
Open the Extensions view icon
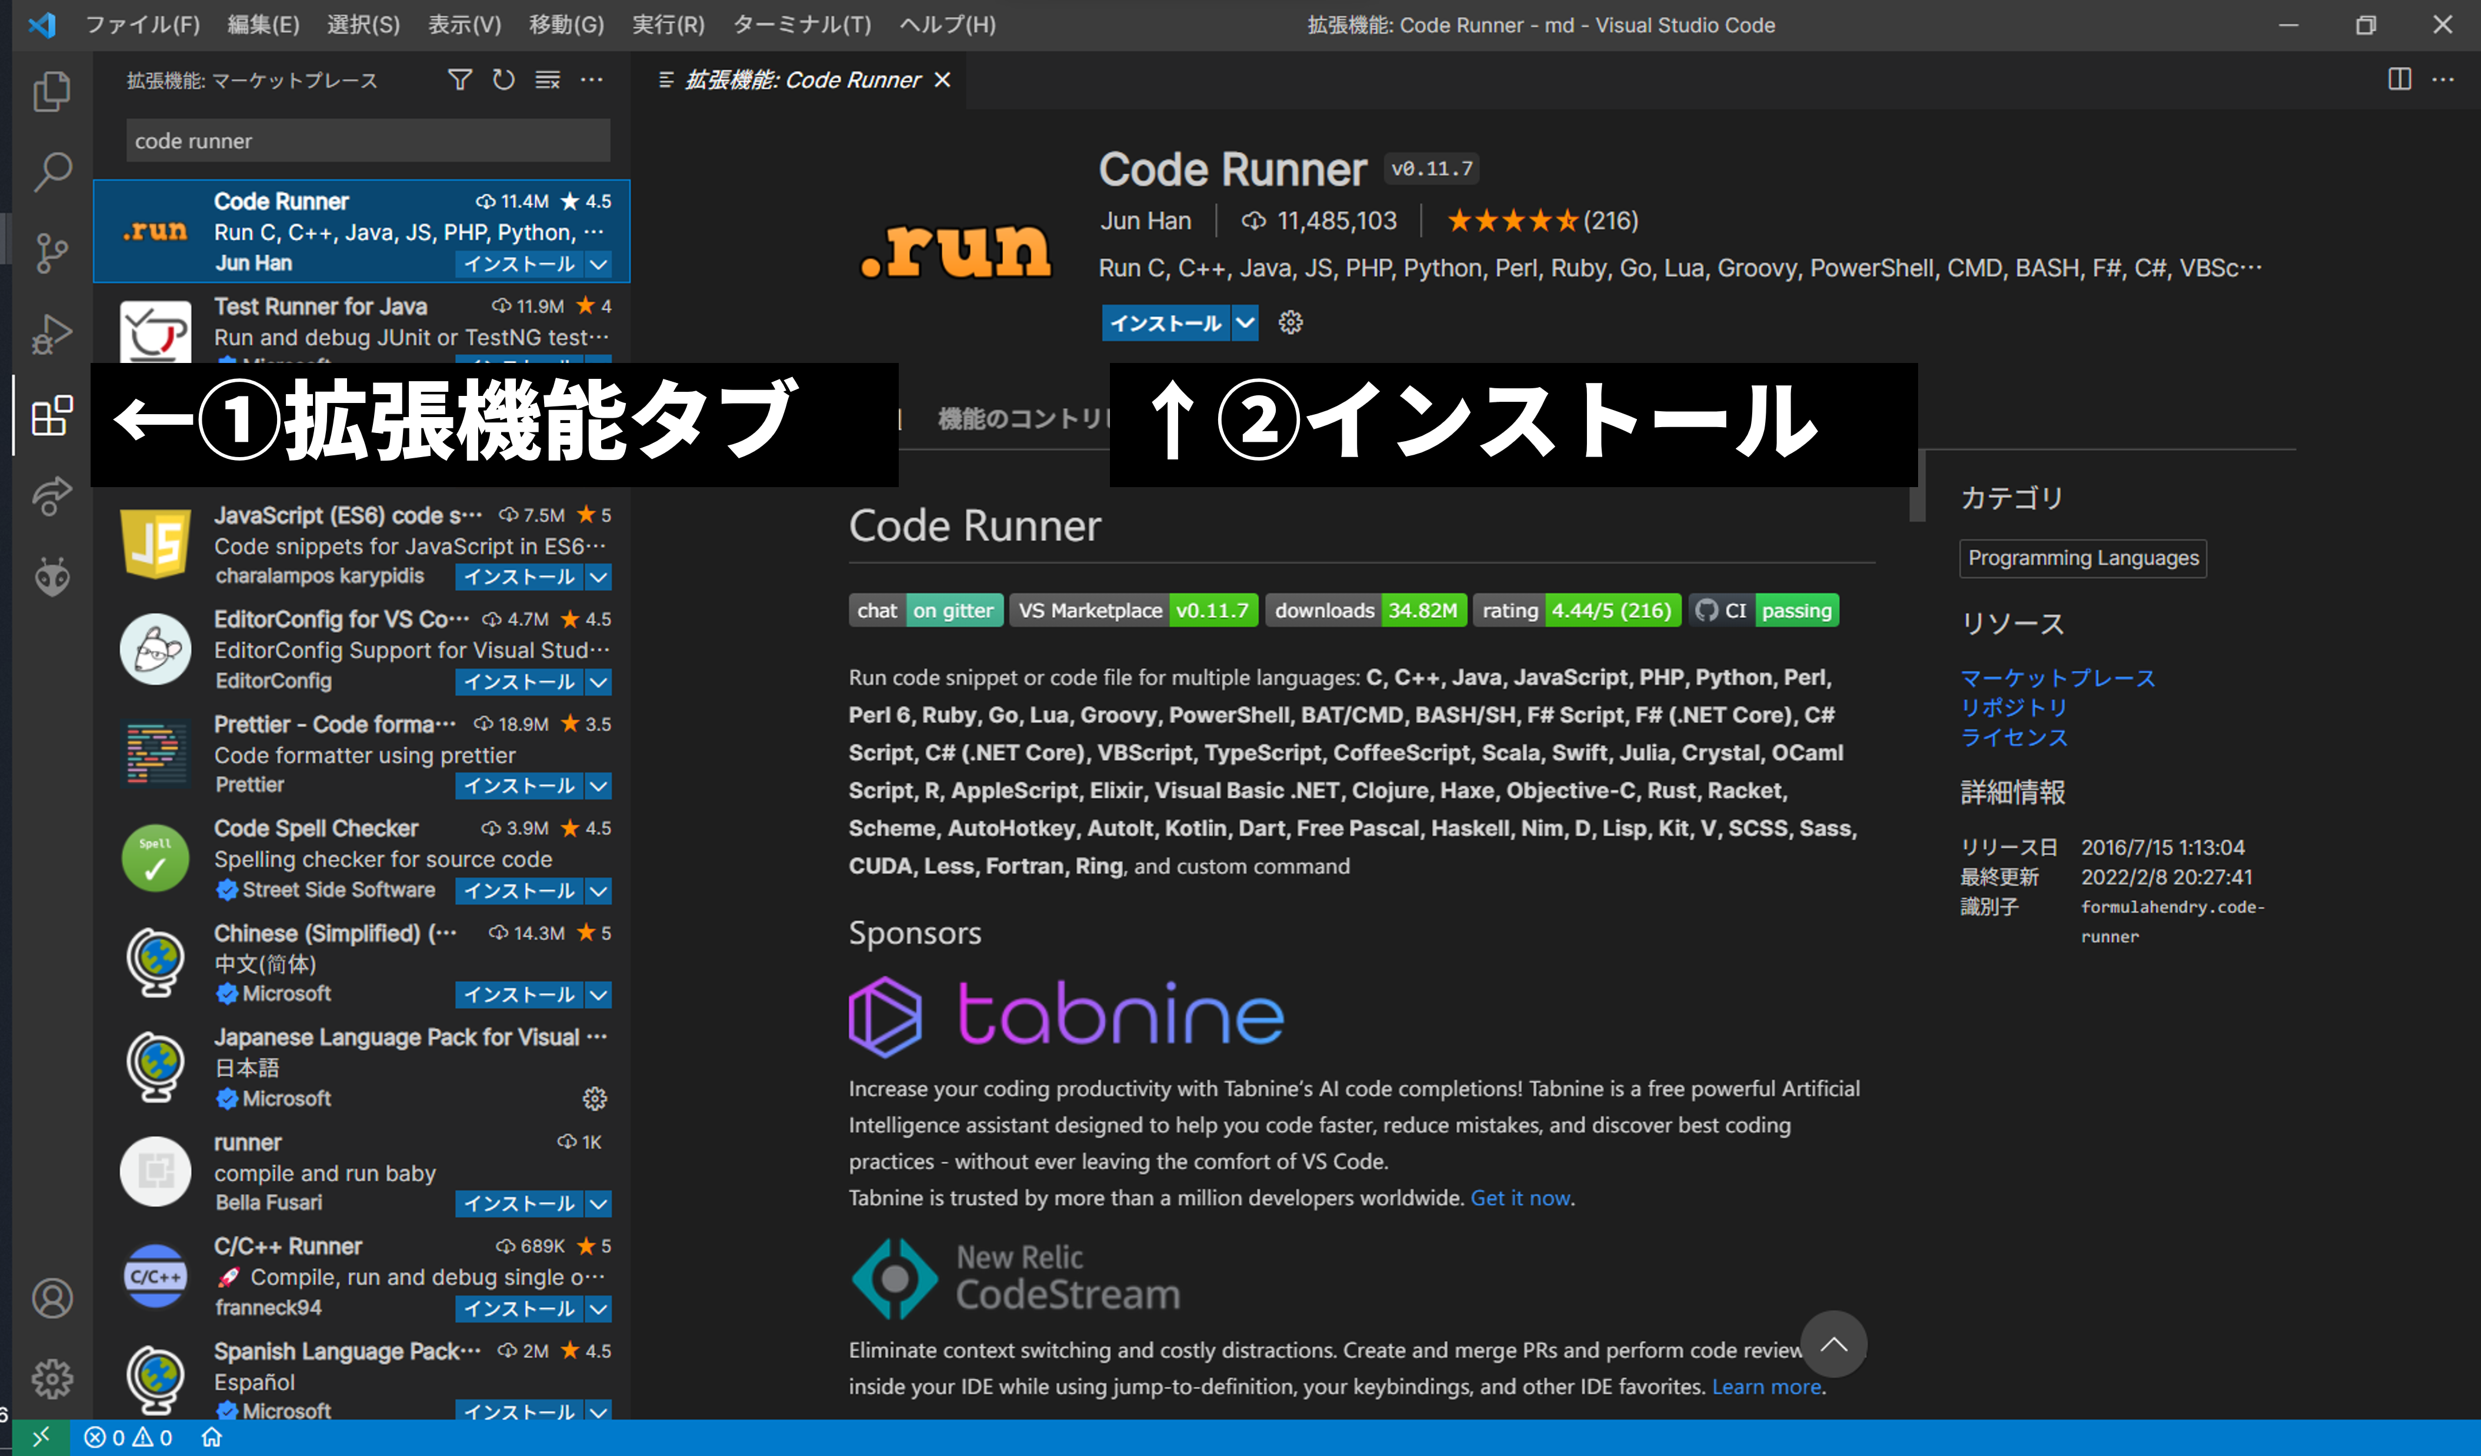[52, 415]
